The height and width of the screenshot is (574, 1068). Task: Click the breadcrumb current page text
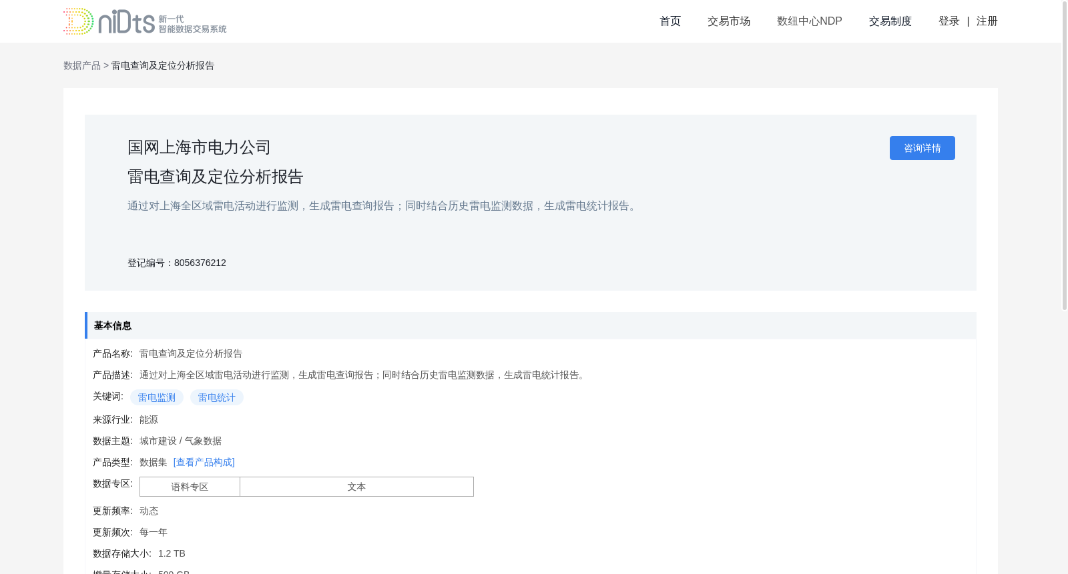coord(163,65)
